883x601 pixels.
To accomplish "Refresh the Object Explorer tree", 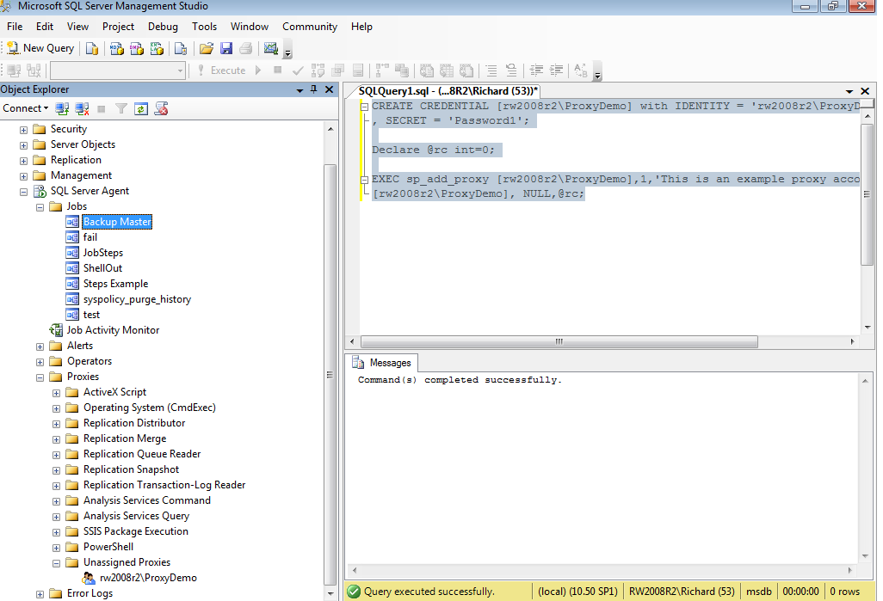I will click(x=140, y=108).
